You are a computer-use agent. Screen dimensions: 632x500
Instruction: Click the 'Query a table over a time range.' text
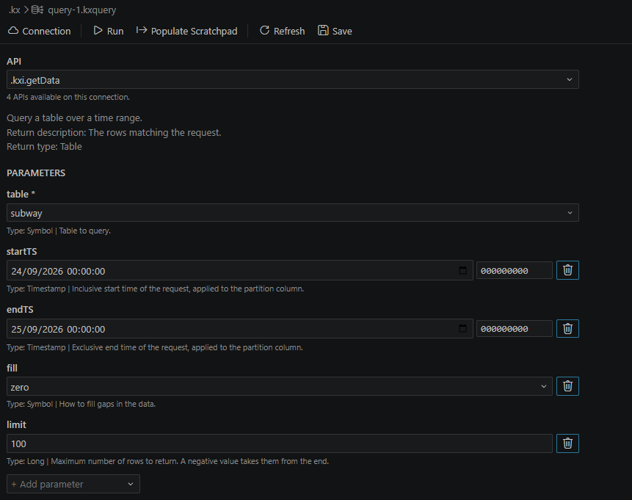75,117
